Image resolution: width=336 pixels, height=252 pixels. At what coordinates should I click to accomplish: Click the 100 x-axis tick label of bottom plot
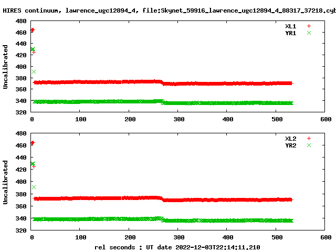(x=81, y=237)
